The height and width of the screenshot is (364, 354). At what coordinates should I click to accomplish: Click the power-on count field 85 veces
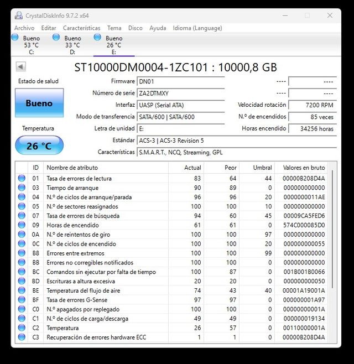pos(313,117)
